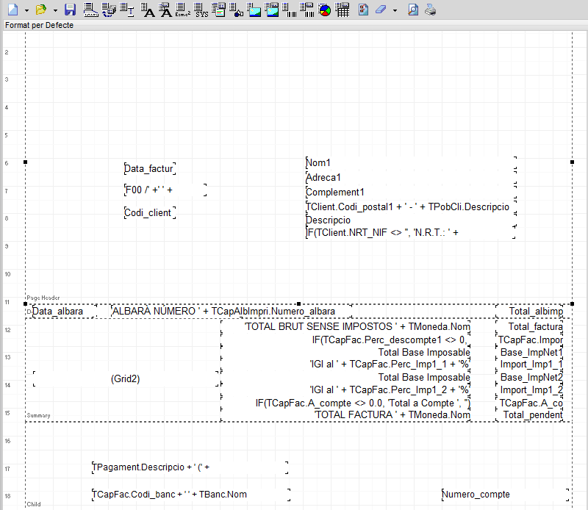Click the Page Header band label
The width and height of the screenshot is (588, 510).
point(43,298)
